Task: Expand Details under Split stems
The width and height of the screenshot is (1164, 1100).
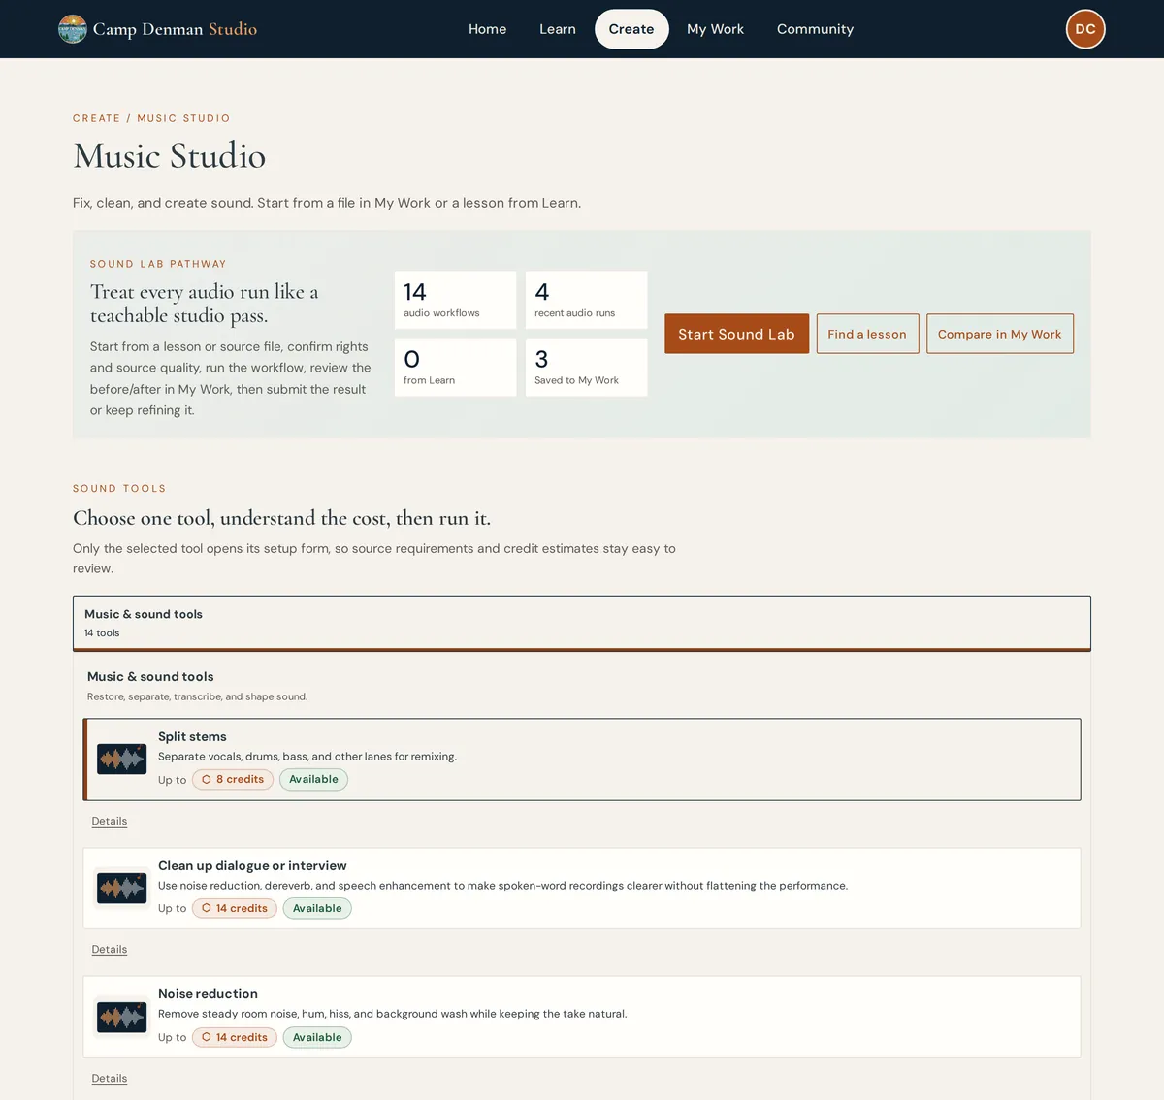Action: point(110,821)
